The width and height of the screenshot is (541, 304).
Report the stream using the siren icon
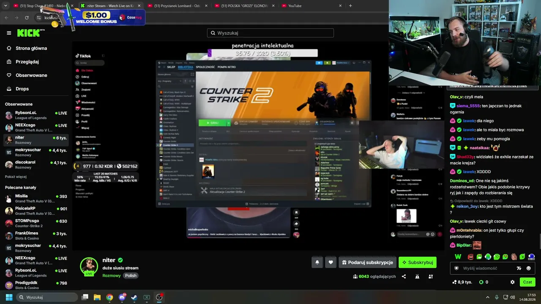tap(417, 277)
